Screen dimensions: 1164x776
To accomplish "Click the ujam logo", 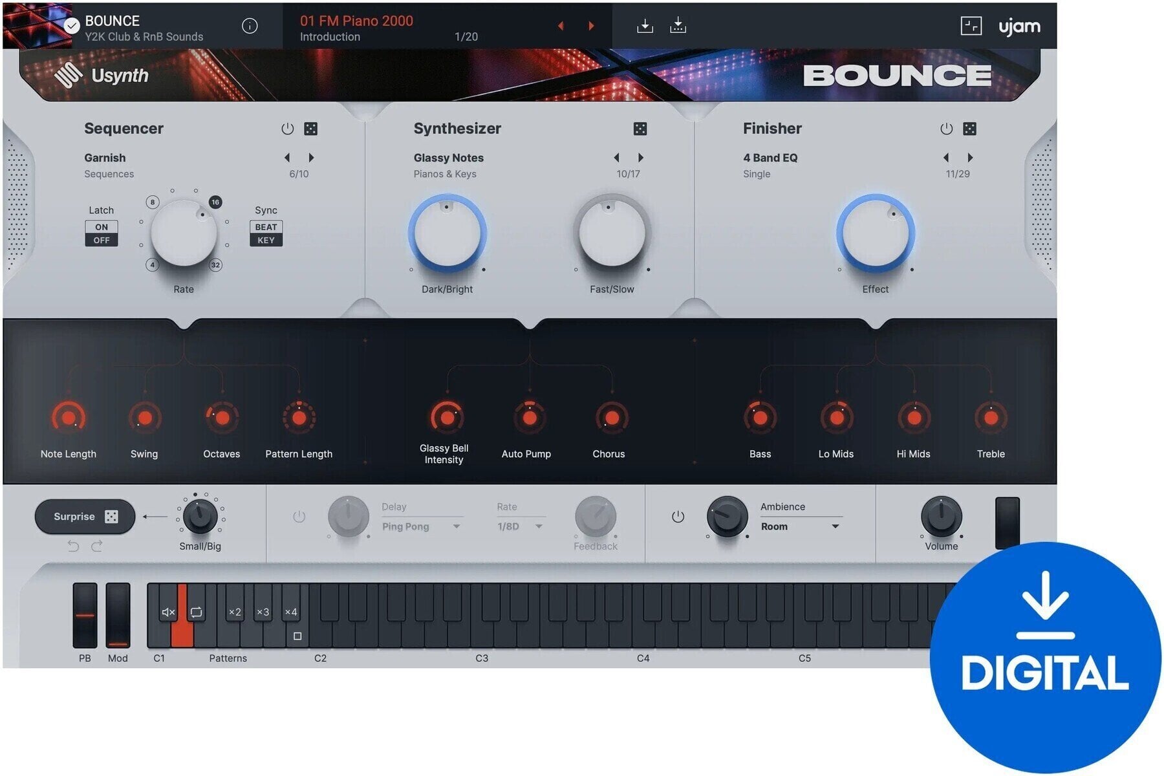I will tap(1019, 27).
